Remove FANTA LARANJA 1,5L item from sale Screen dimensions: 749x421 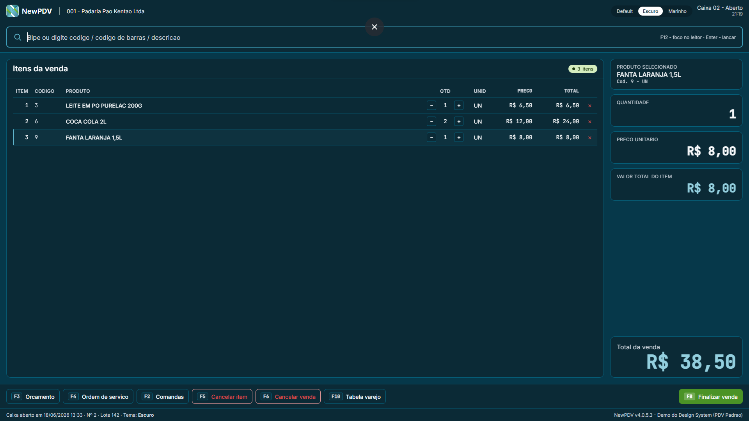click(x=590, y=138)
